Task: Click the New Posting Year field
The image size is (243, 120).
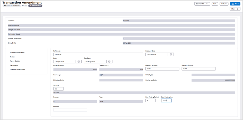Action: point(166,101)
